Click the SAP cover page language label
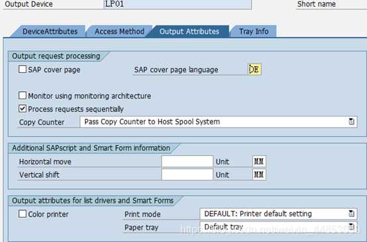This screenshot has width=367, height=242. [176, 69]
